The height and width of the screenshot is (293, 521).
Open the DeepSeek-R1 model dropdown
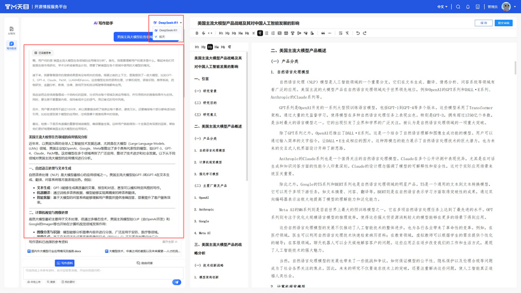pyautogui.click(x=168, y=23)
